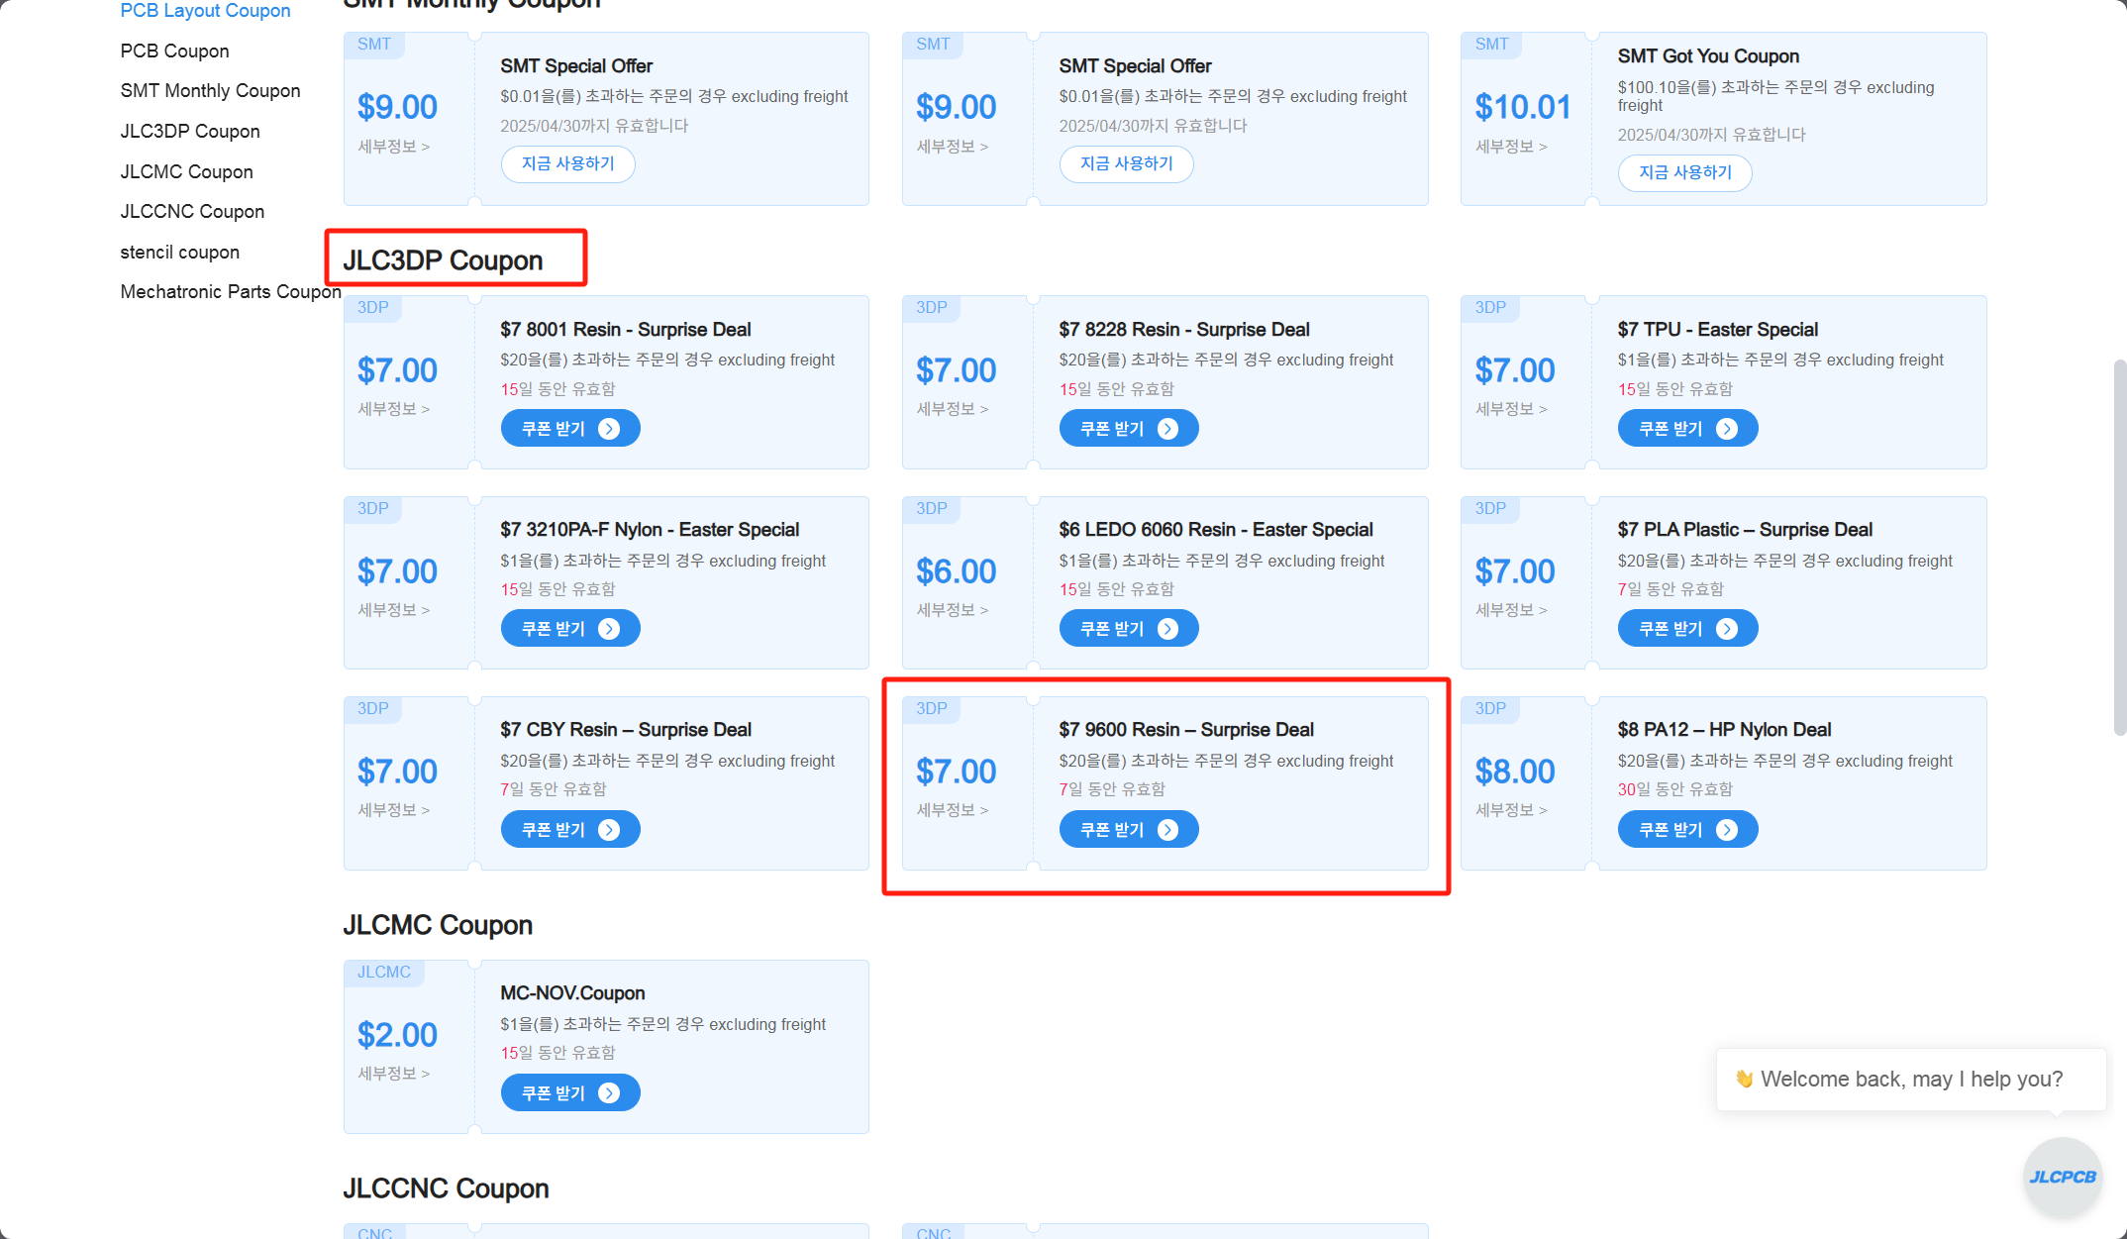Click the $7 9600 Resin – Surprise Deal title
The width and height of the screenshot is (2127, 1239).
1186,730
